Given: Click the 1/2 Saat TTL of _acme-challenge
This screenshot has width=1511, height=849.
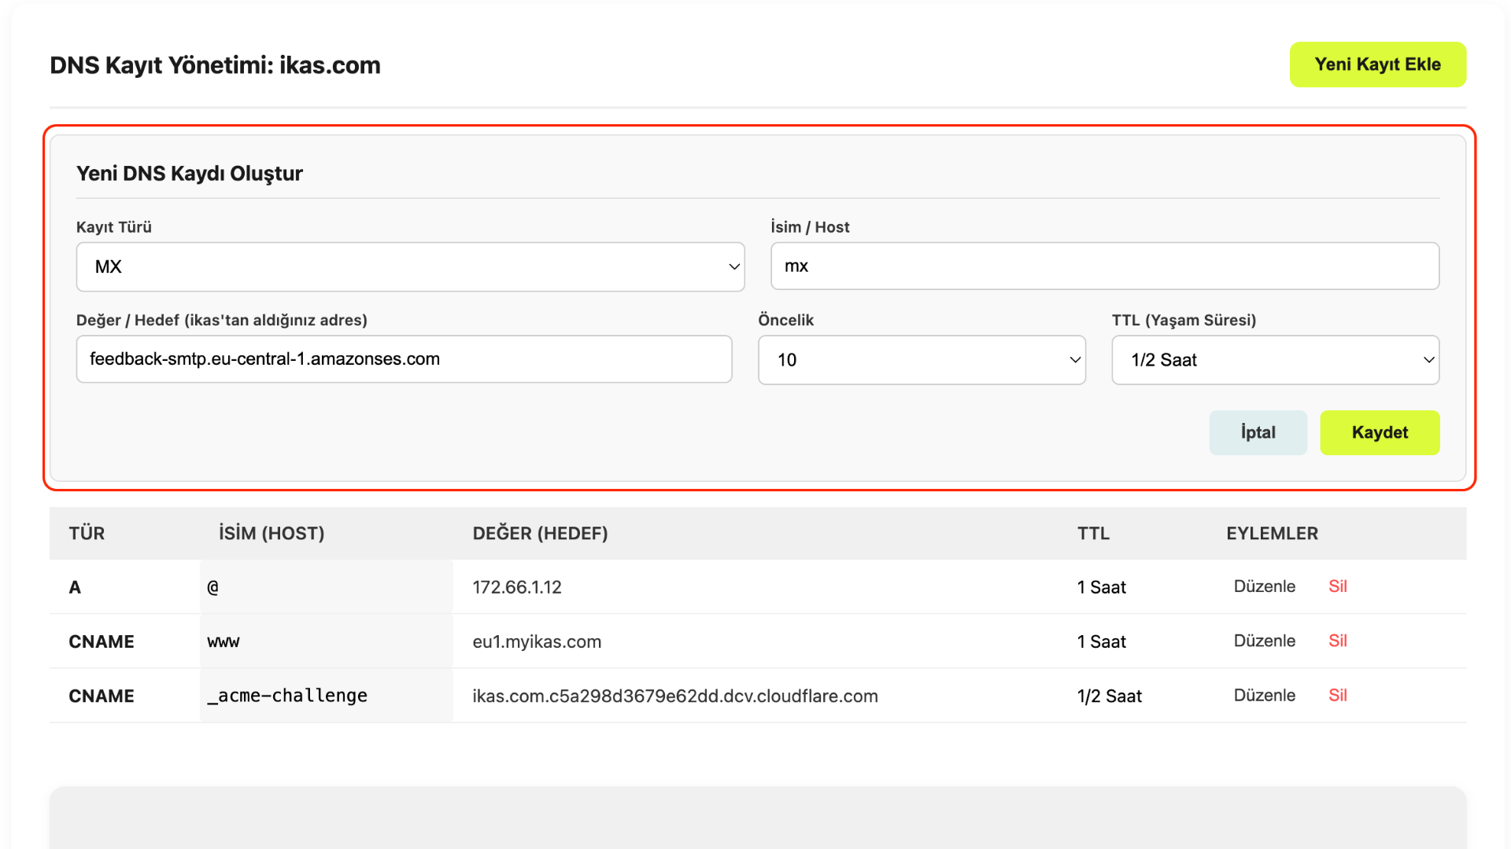Looking at the screenshot, I should tap(1109, 696).
